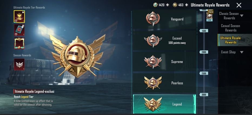Viewport: 252px width, 115px height.
Task: Select the avatar frame reward thumbnail
Action: point(19,43)
